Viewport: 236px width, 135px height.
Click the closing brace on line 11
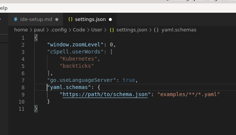(36, 108)
